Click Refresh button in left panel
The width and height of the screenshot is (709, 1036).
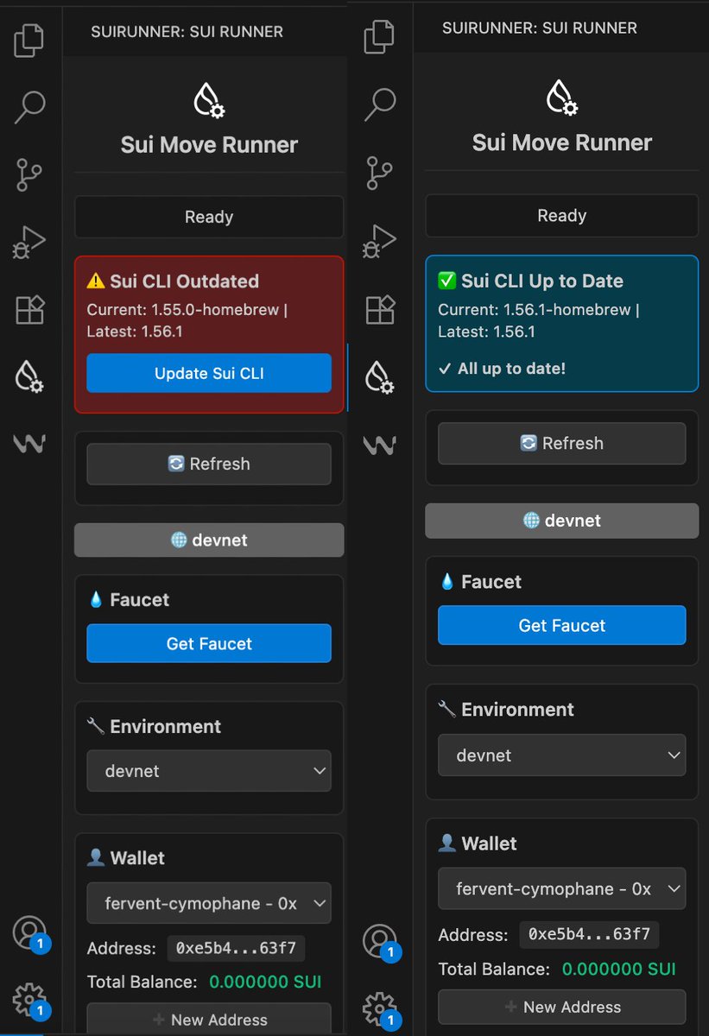209,464
